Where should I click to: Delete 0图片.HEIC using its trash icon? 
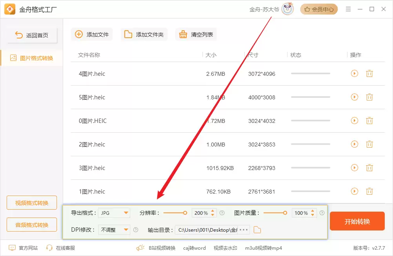tap(369, 121)
